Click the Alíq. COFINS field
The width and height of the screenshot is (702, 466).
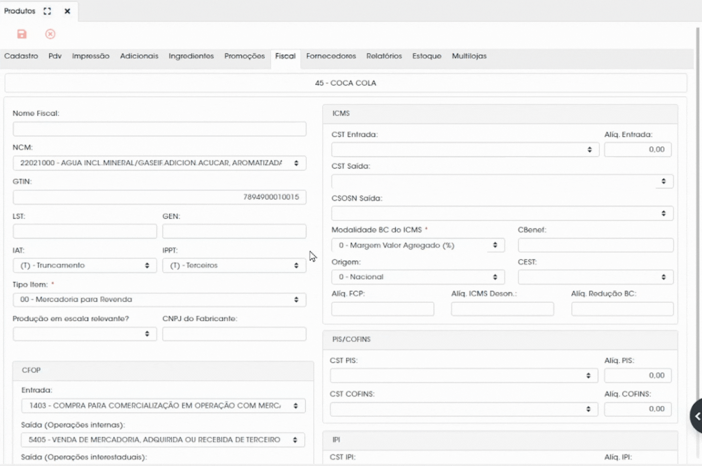click(x=638, y=409)
